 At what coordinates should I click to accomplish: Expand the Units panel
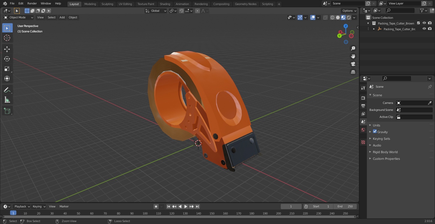click(x=376, y=125)
